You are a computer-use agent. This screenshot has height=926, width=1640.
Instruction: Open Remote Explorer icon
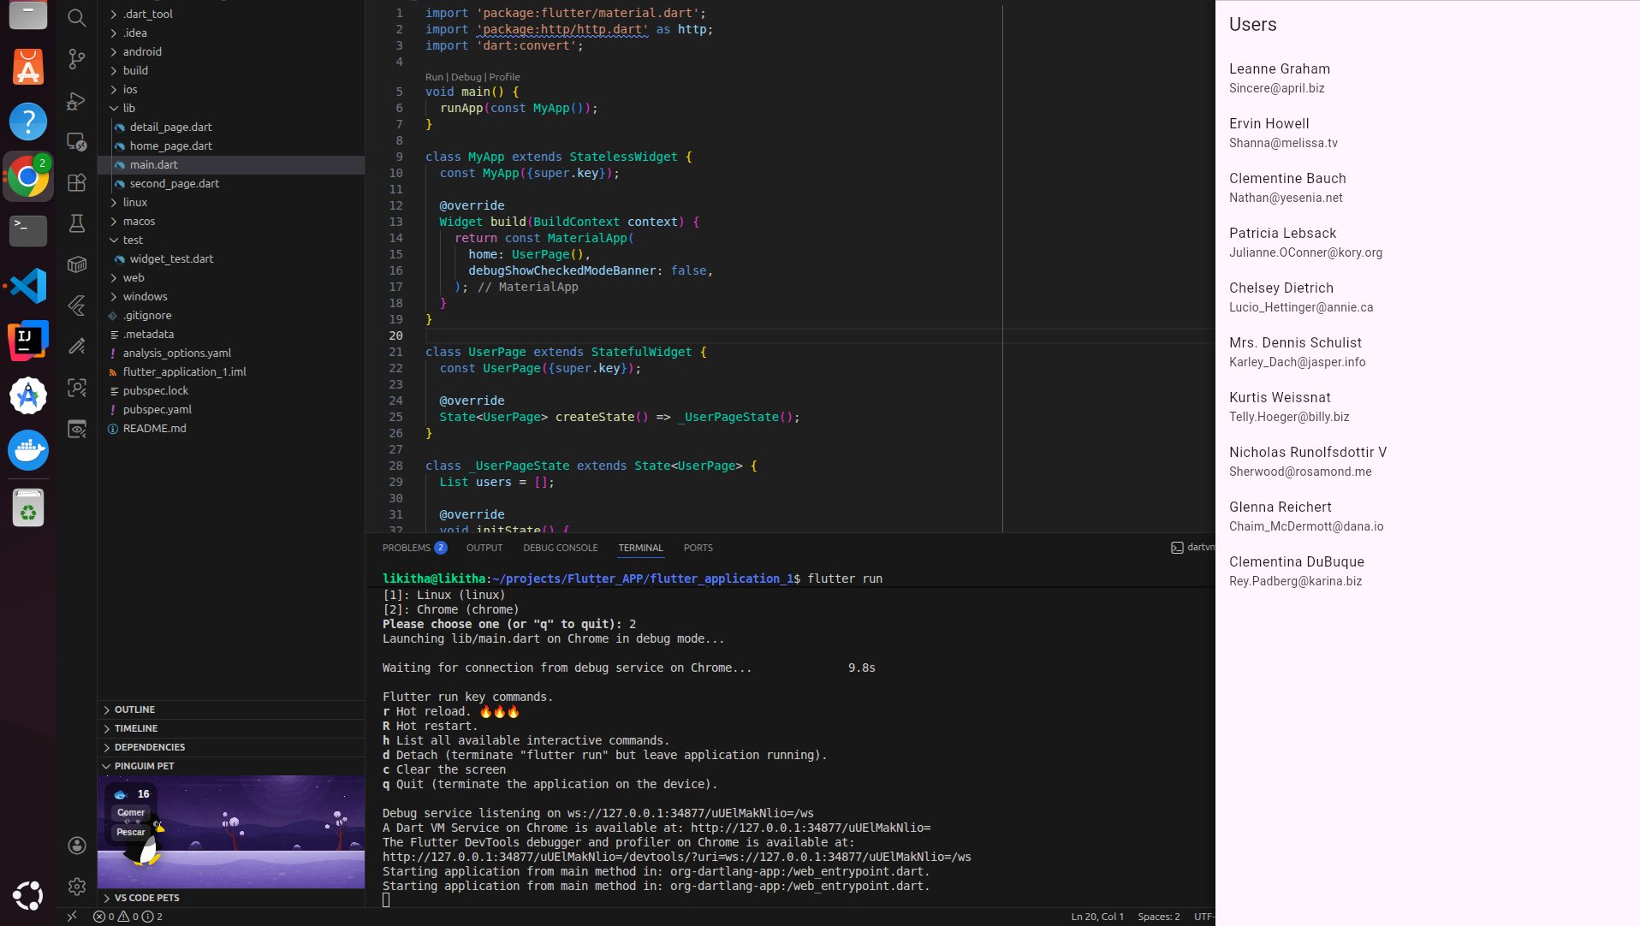[x=77, y=142]
